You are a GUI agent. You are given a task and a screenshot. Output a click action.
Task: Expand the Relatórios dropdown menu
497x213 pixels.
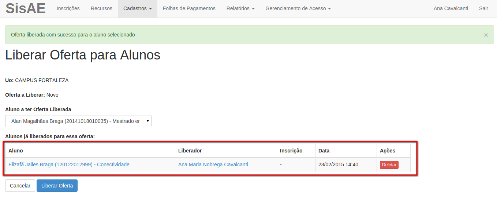coord(240,8)
